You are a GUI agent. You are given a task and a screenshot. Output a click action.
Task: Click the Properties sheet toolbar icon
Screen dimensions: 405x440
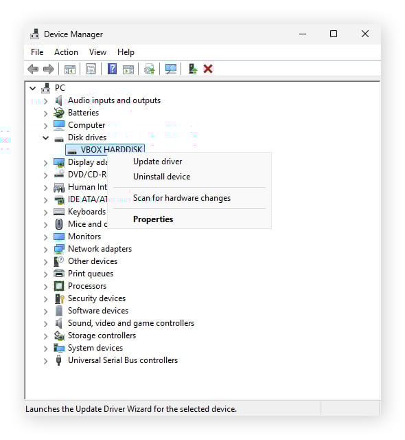pyautogui.click(x=91, y=69)
